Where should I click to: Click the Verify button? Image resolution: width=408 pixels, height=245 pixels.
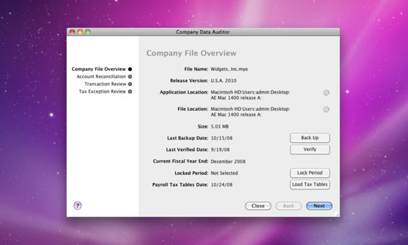[x=309, y=149]
